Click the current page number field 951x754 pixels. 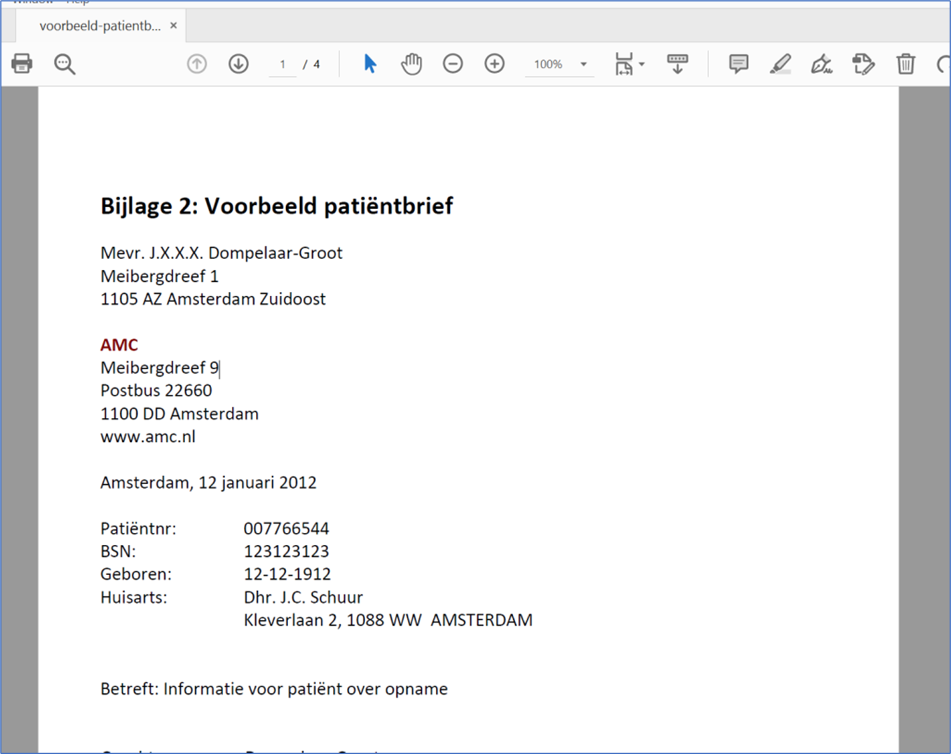click(283, 64)
